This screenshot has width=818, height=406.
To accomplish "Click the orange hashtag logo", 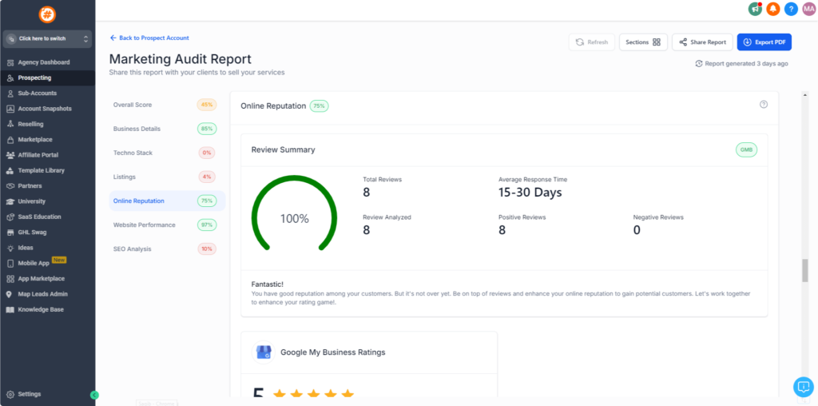I will tap(47, 14).
